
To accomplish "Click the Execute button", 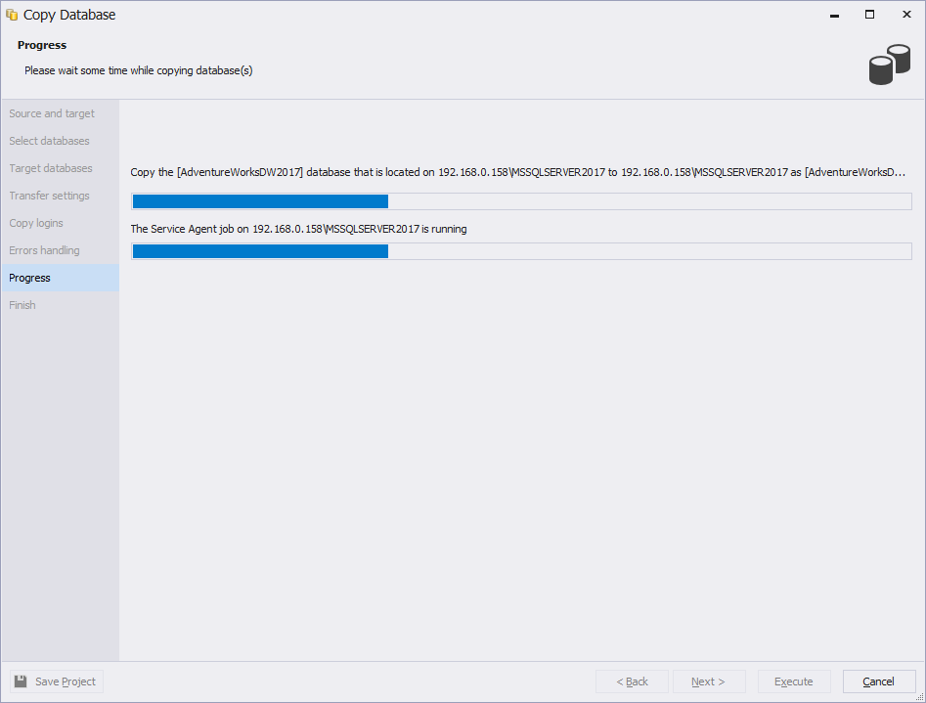I will tap(793, 681).
